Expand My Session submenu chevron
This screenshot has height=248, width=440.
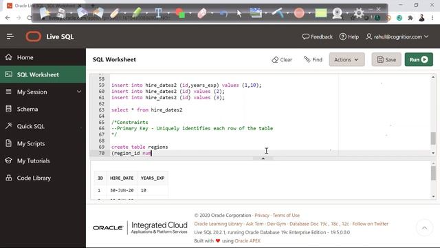pyautogui.click(x=79, y=92)
